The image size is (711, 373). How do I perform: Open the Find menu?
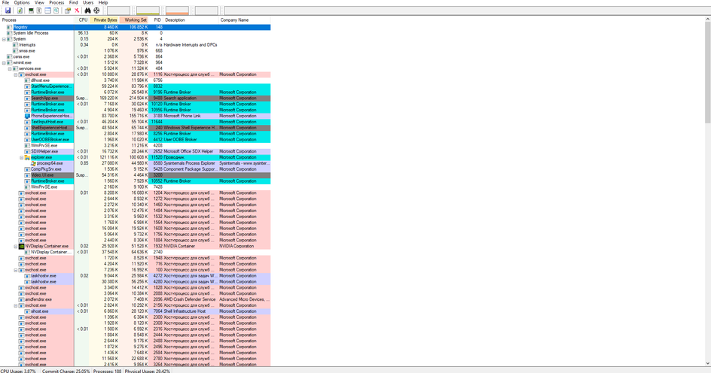[x=74, y=3]
